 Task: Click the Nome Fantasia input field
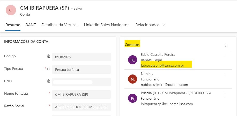pyautogui.click(x=81, y=94)
